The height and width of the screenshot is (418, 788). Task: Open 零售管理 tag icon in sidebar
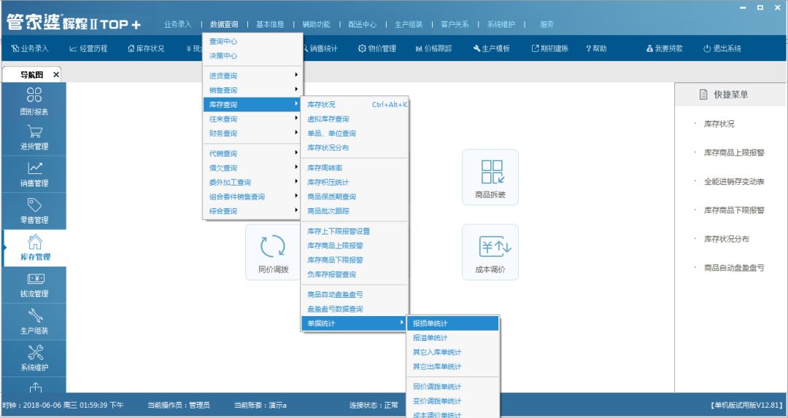(34, 210)
